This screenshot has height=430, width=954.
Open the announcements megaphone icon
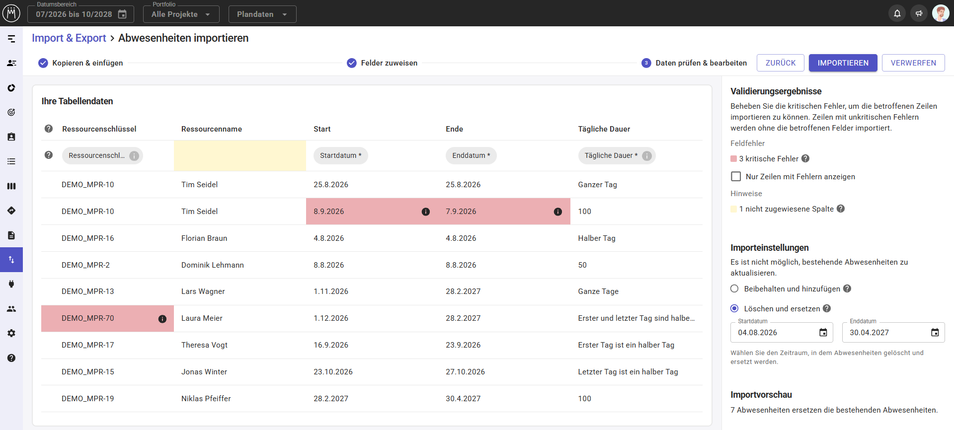tap(919, 13)
